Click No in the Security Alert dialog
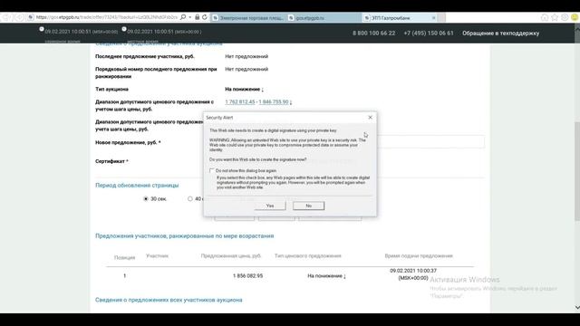The width and height of the screenshot is (580, 326). coord(308,206)
